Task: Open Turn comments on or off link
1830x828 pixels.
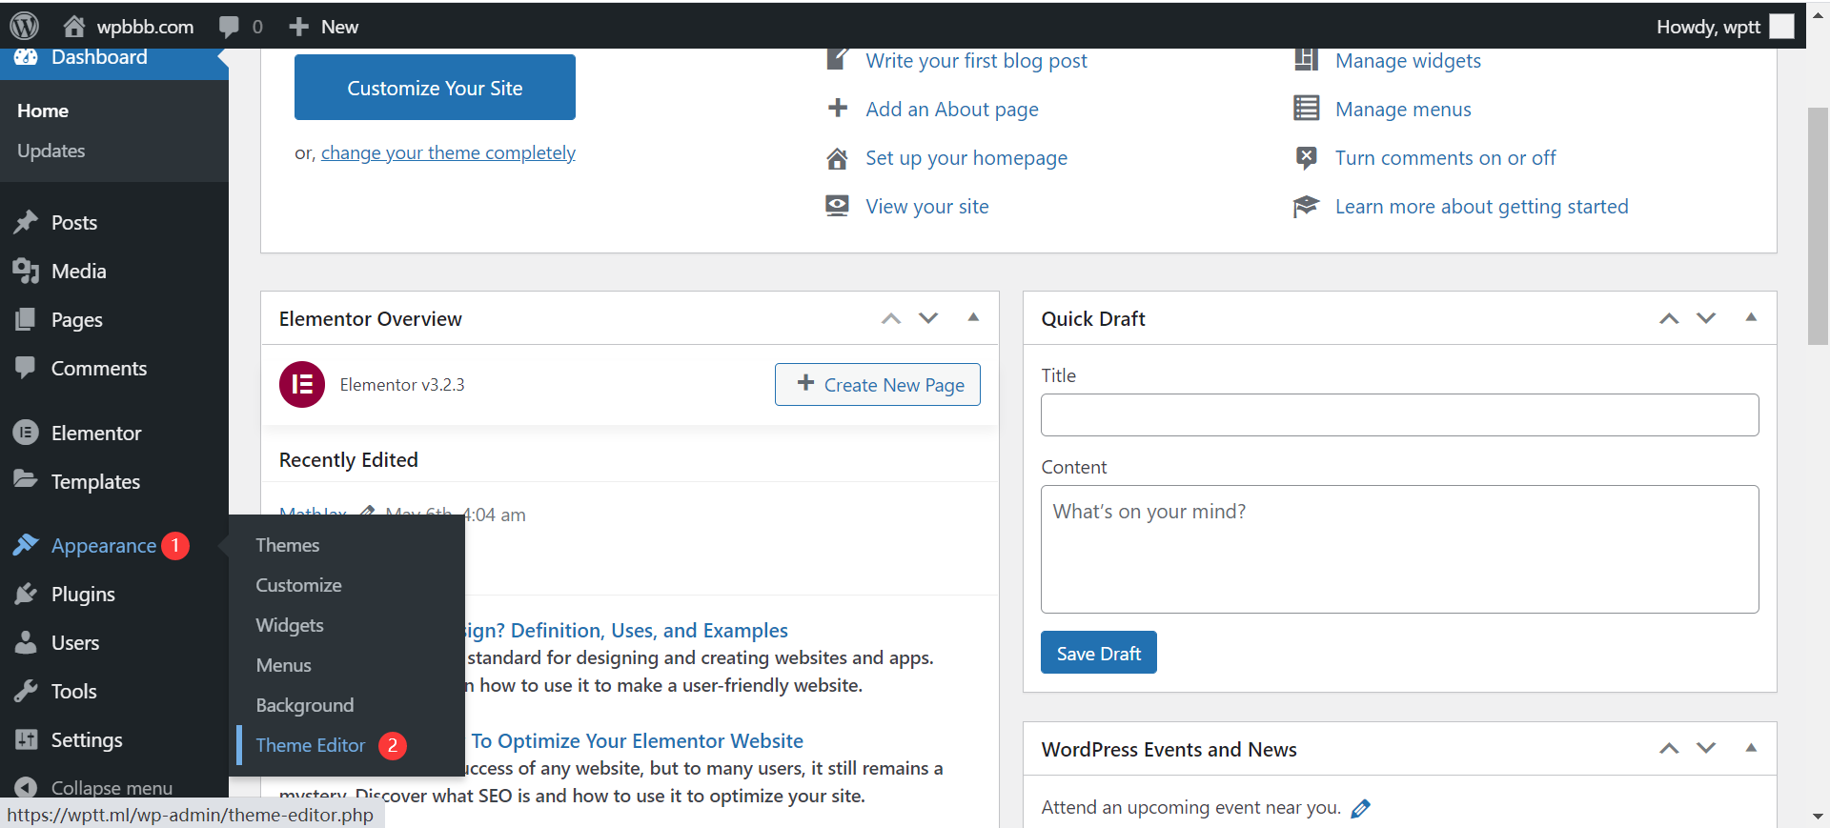Action: coord(1445,157)
